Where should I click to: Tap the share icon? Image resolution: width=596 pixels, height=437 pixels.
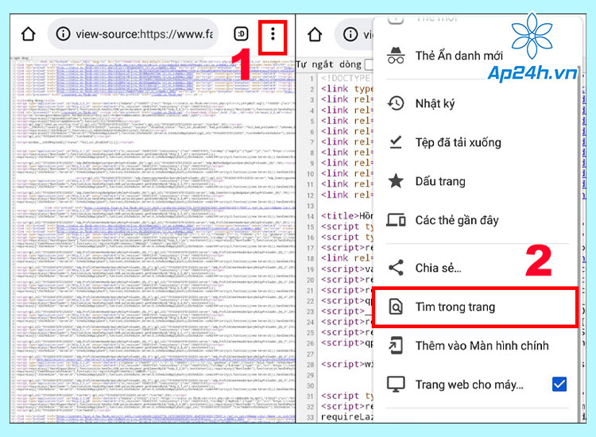[396, 268]
